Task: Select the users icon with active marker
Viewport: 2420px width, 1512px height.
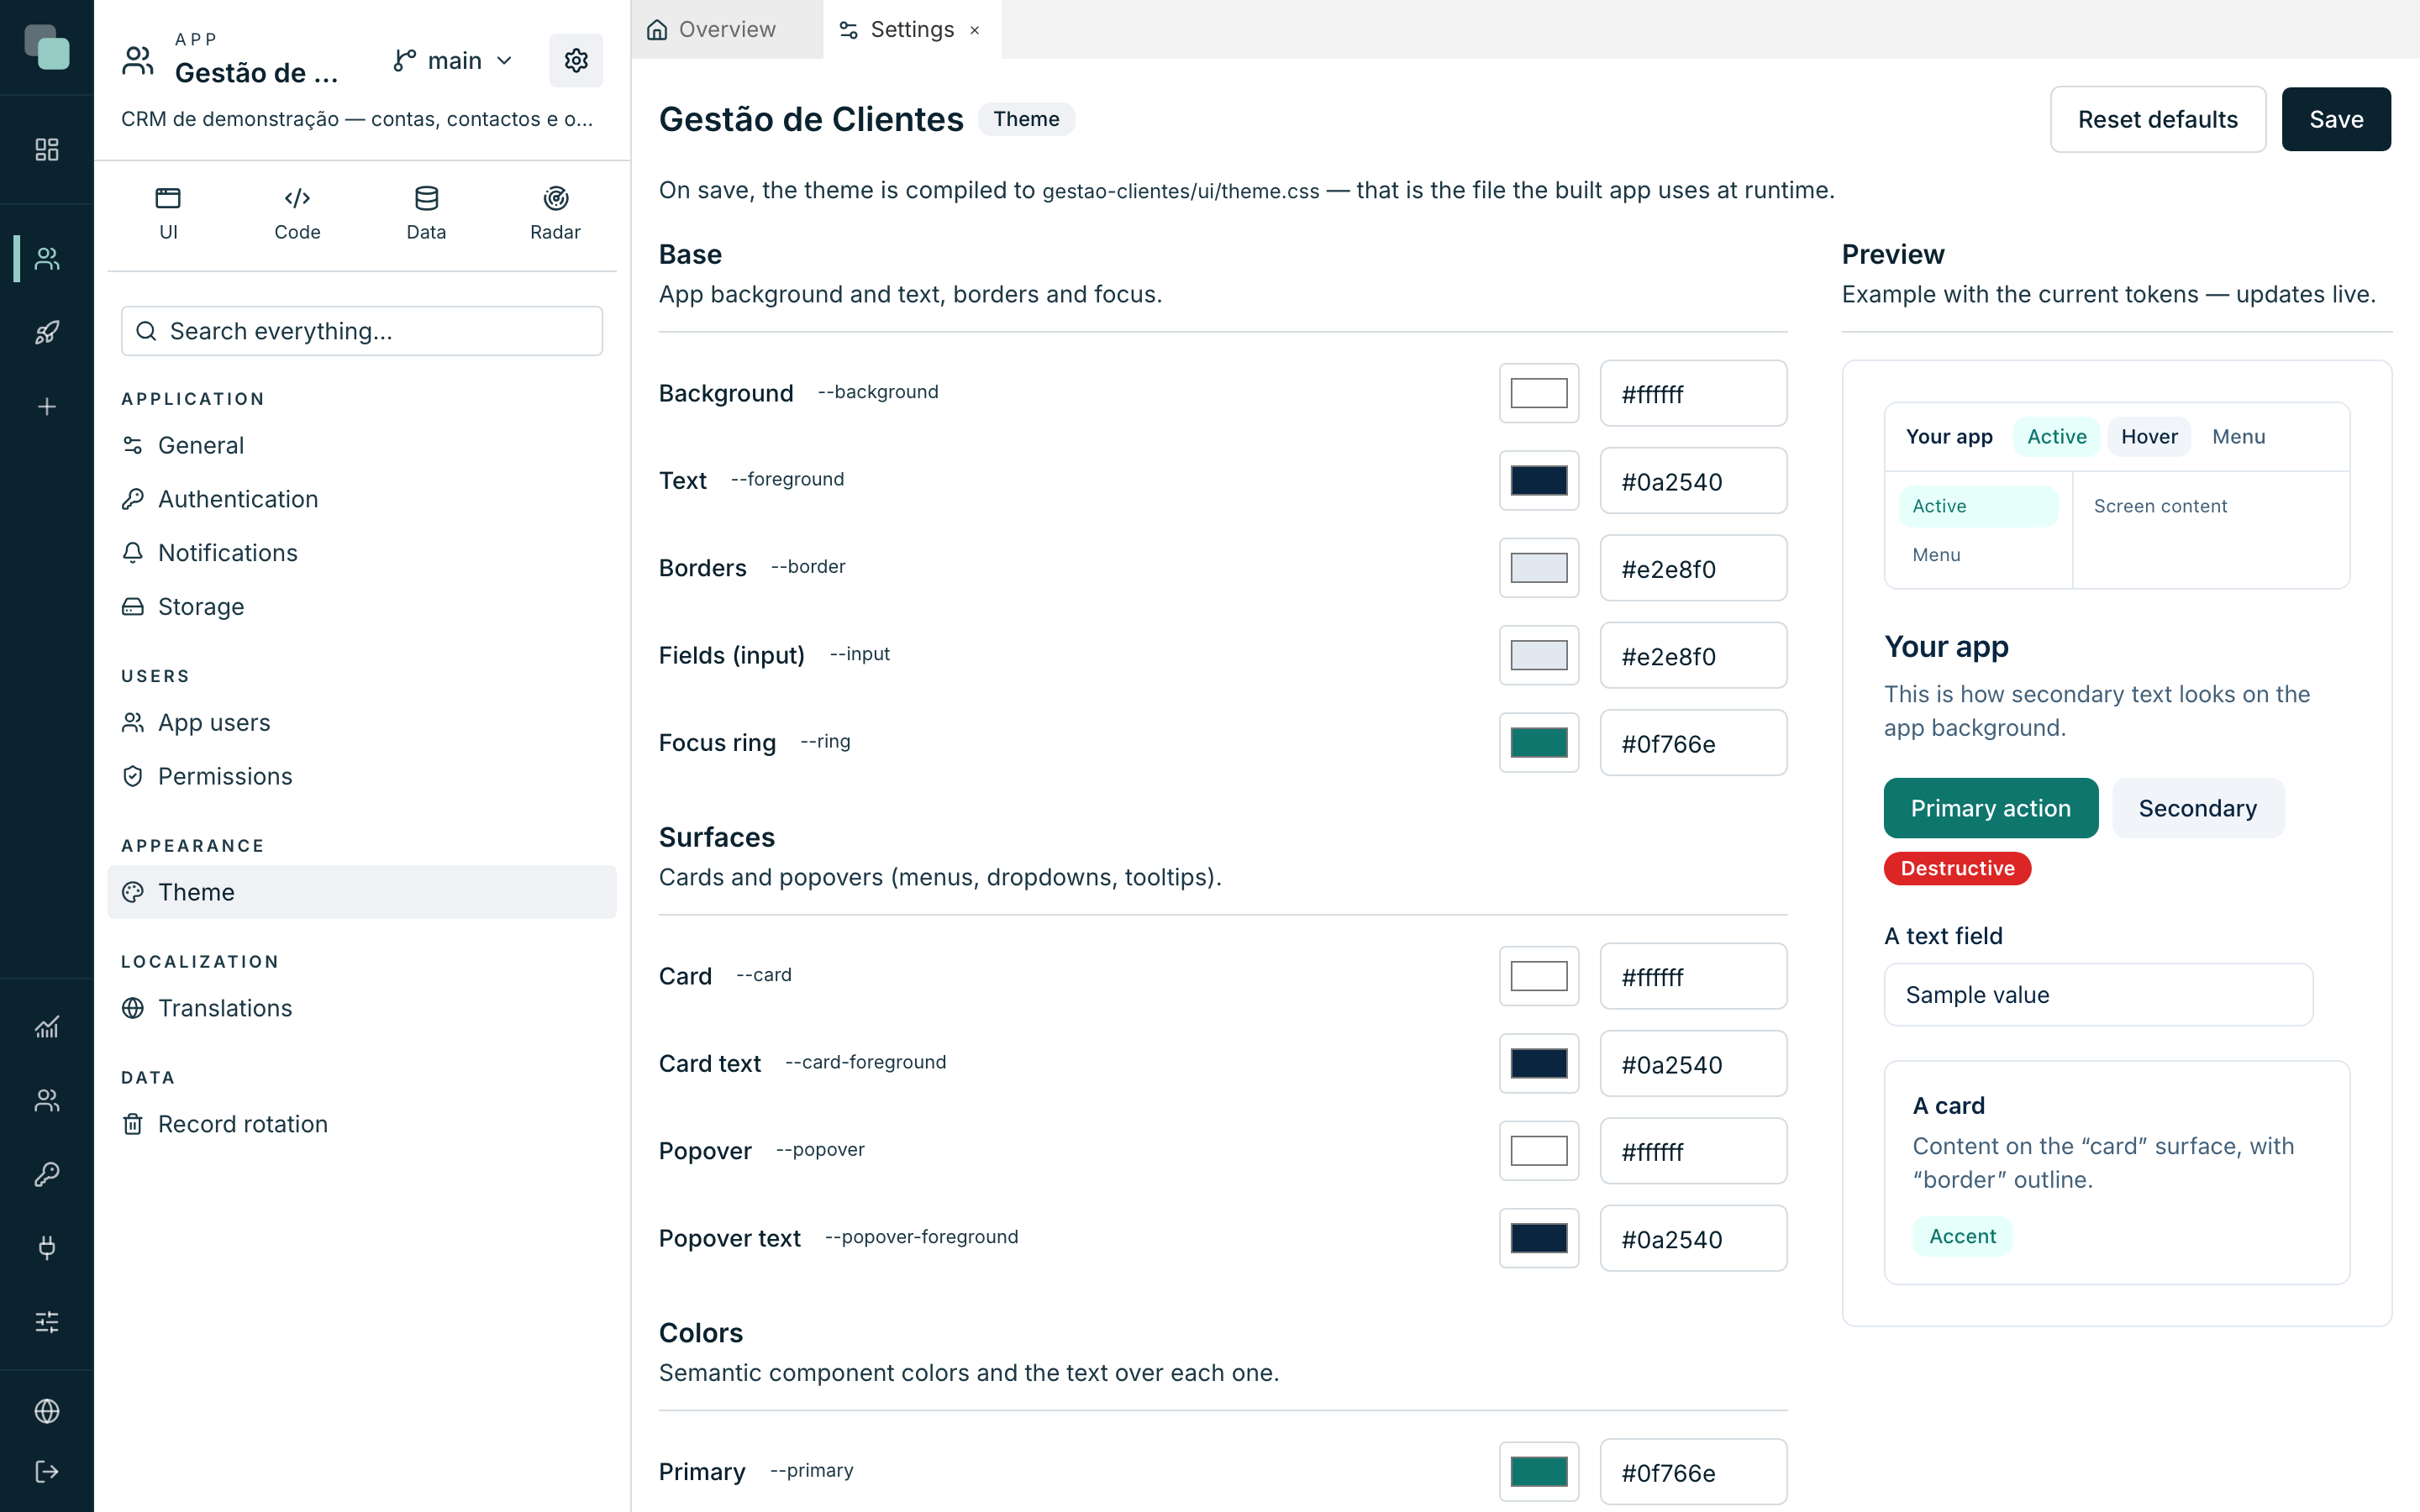Action: pos(47,259)
